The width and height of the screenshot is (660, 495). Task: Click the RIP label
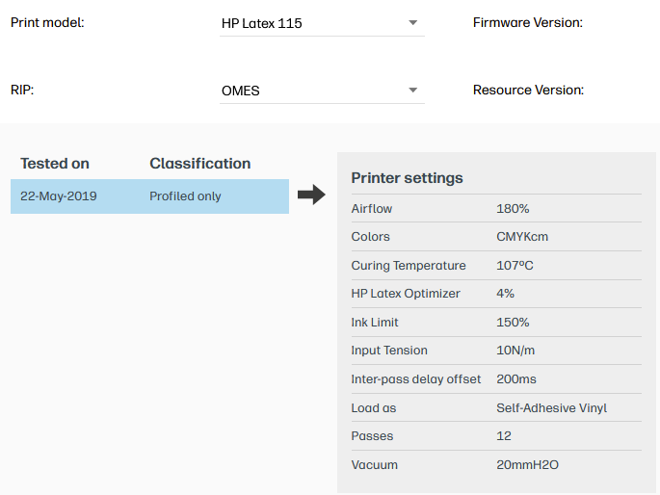(x=22, y=90)
